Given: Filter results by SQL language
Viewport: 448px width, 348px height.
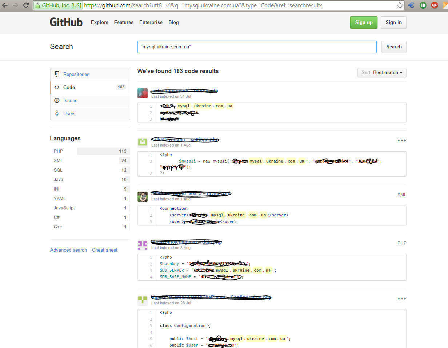Looking at the screenshot, I should click(90, 170).
